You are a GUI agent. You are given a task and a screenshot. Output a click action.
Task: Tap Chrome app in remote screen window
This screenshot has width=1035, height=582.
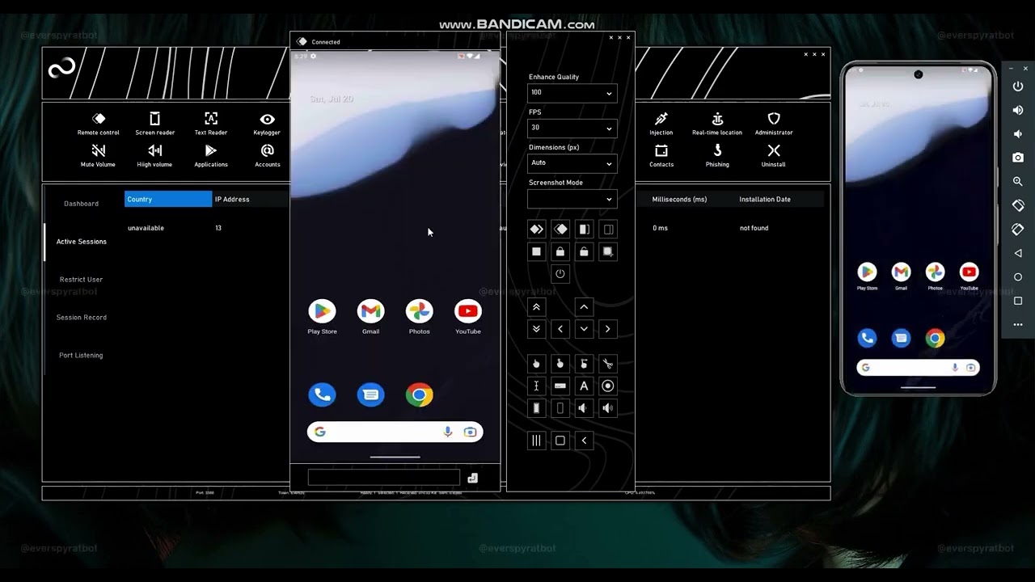pyautogui.click(x=419, y=394)
